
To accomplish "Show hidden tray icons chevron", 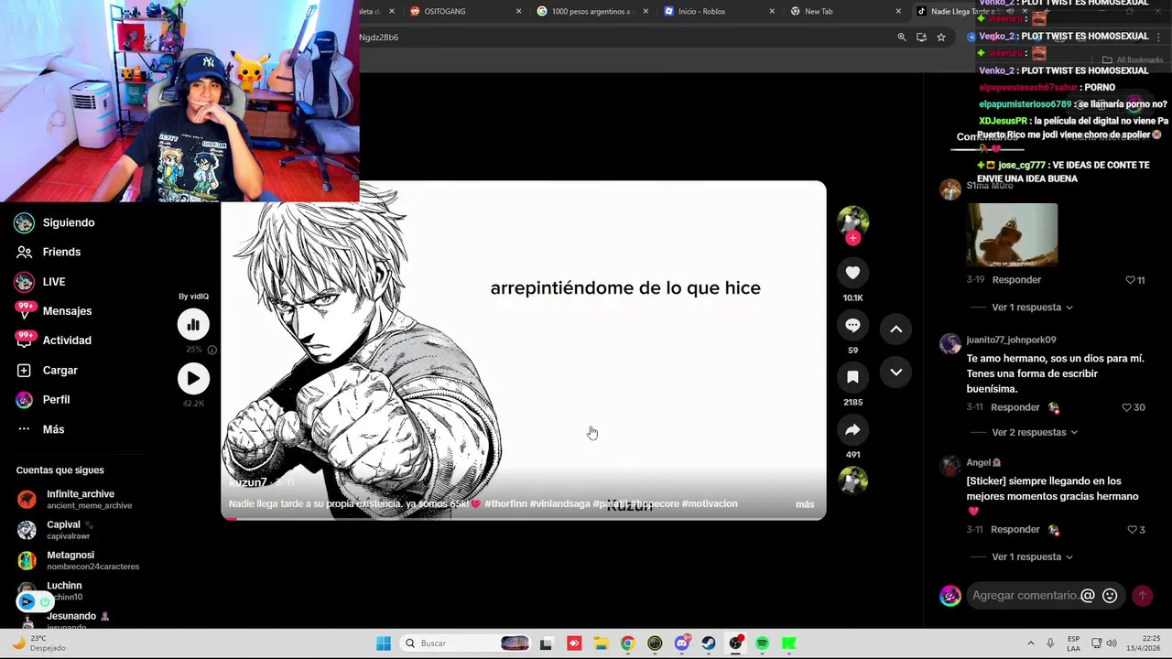I will pos(1031,643).
